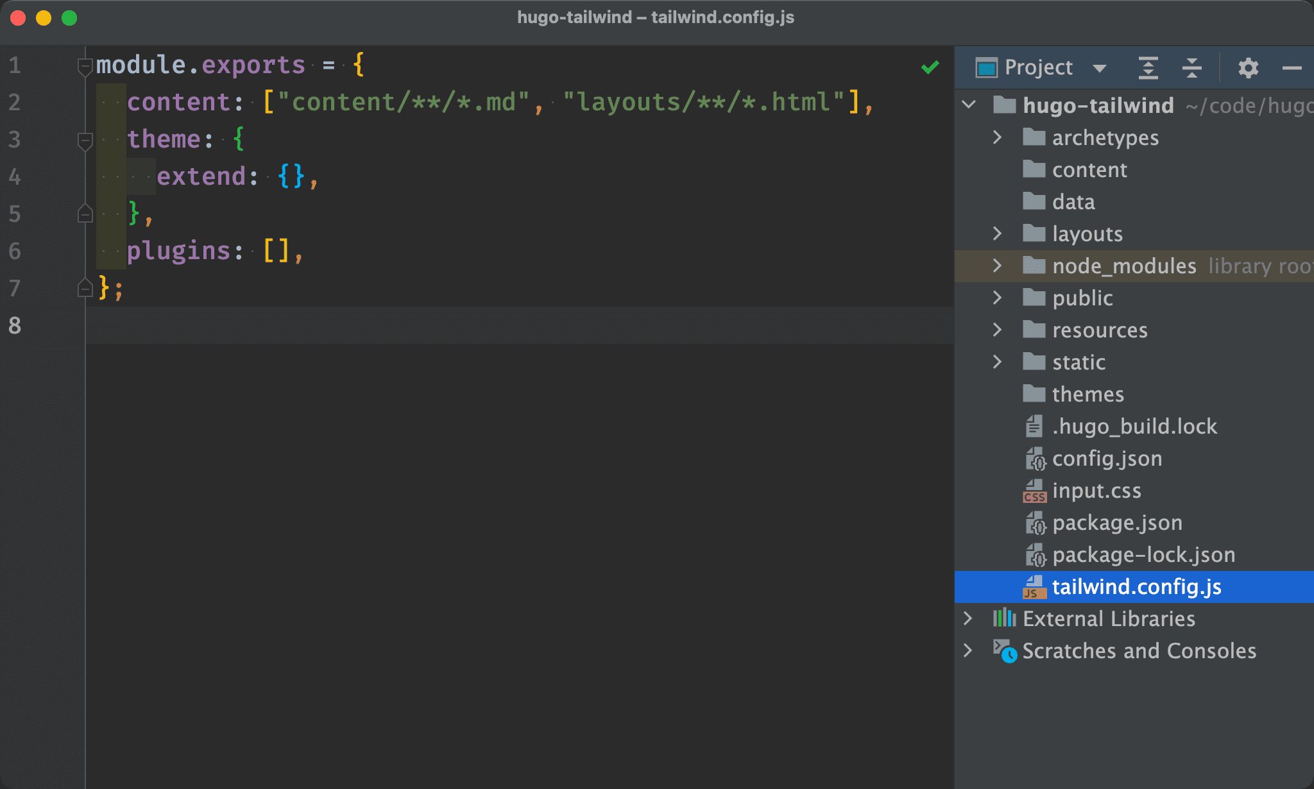Select the content folder icon
This screenshot has height=789, width=1314.
point(1034,169)
